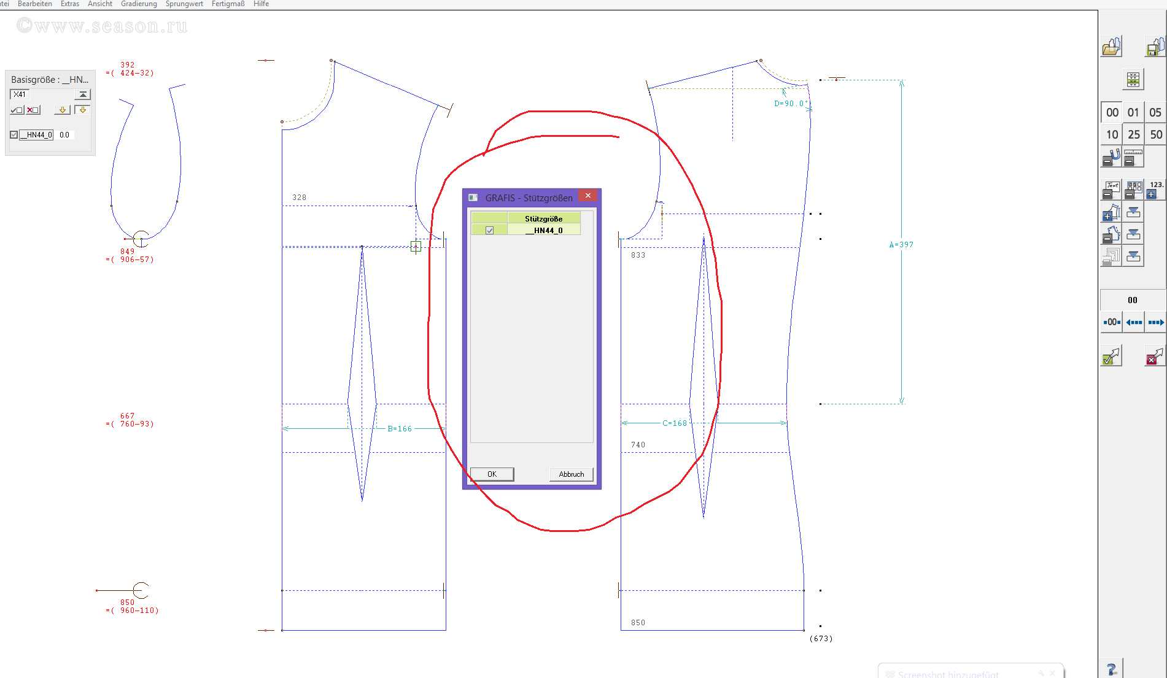Open the Ansicht menu
Viewport: 1167px width, 678px height.
[x=100, y=4]
